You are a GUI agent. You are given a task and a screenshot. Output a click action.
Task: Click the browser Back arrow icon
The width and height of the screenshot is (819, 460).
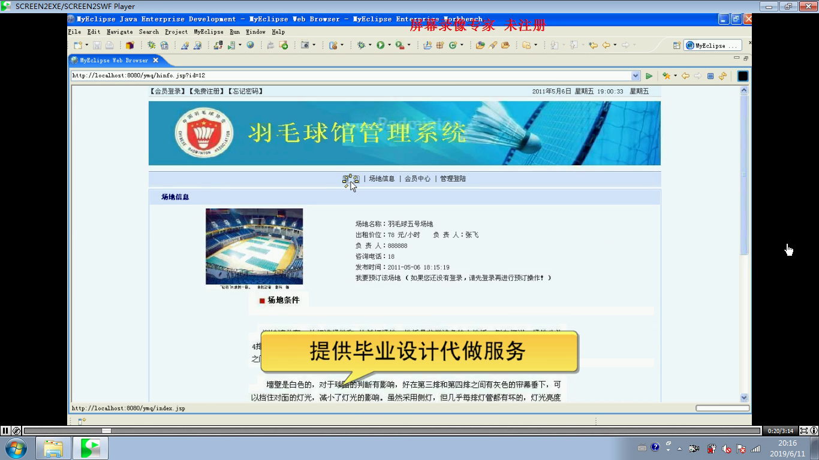(x=685, y=76)
